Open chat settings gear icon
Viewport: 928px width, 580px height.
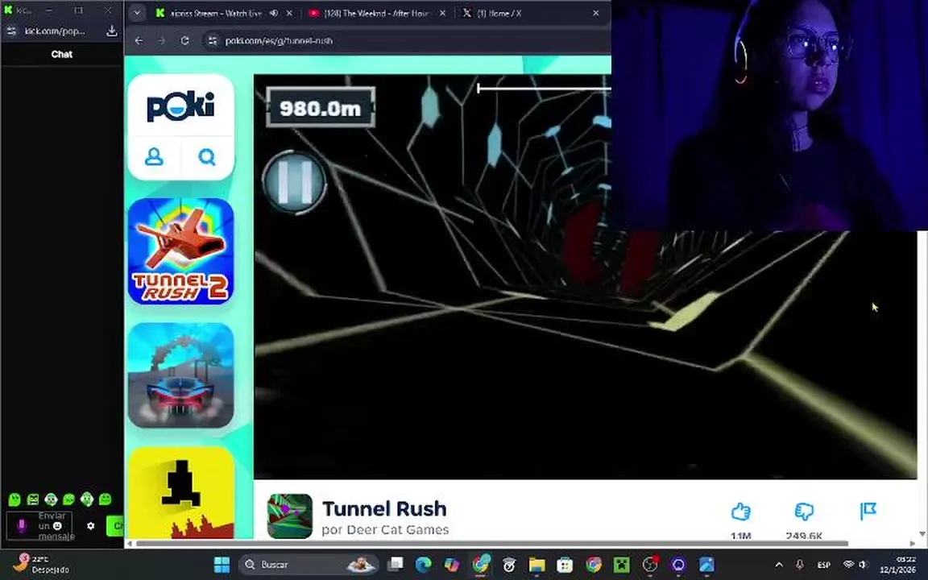(x=90, y=525)
